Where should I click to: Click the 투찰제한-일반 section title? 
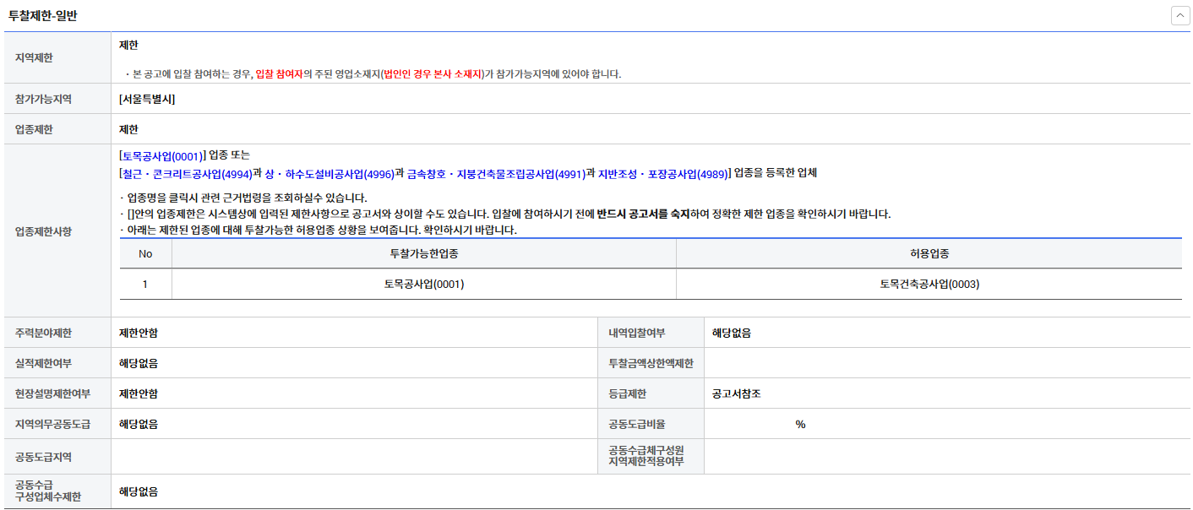(42, 16)
